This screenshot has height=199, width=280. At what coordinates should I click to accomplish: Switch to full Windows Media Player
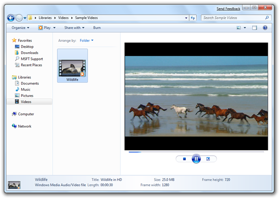coord(208,159)
